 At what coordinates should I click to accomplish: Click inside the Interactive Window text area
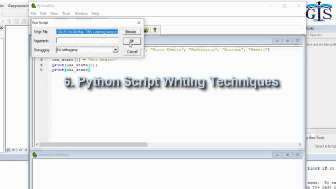coord(167,174)
